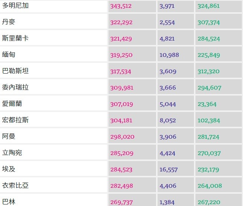Select the pink value 284,523

click(121, 170)
